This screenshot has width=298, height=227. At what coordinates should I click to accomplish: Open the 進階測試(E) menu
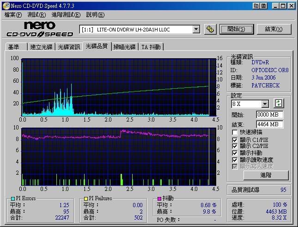66,15
